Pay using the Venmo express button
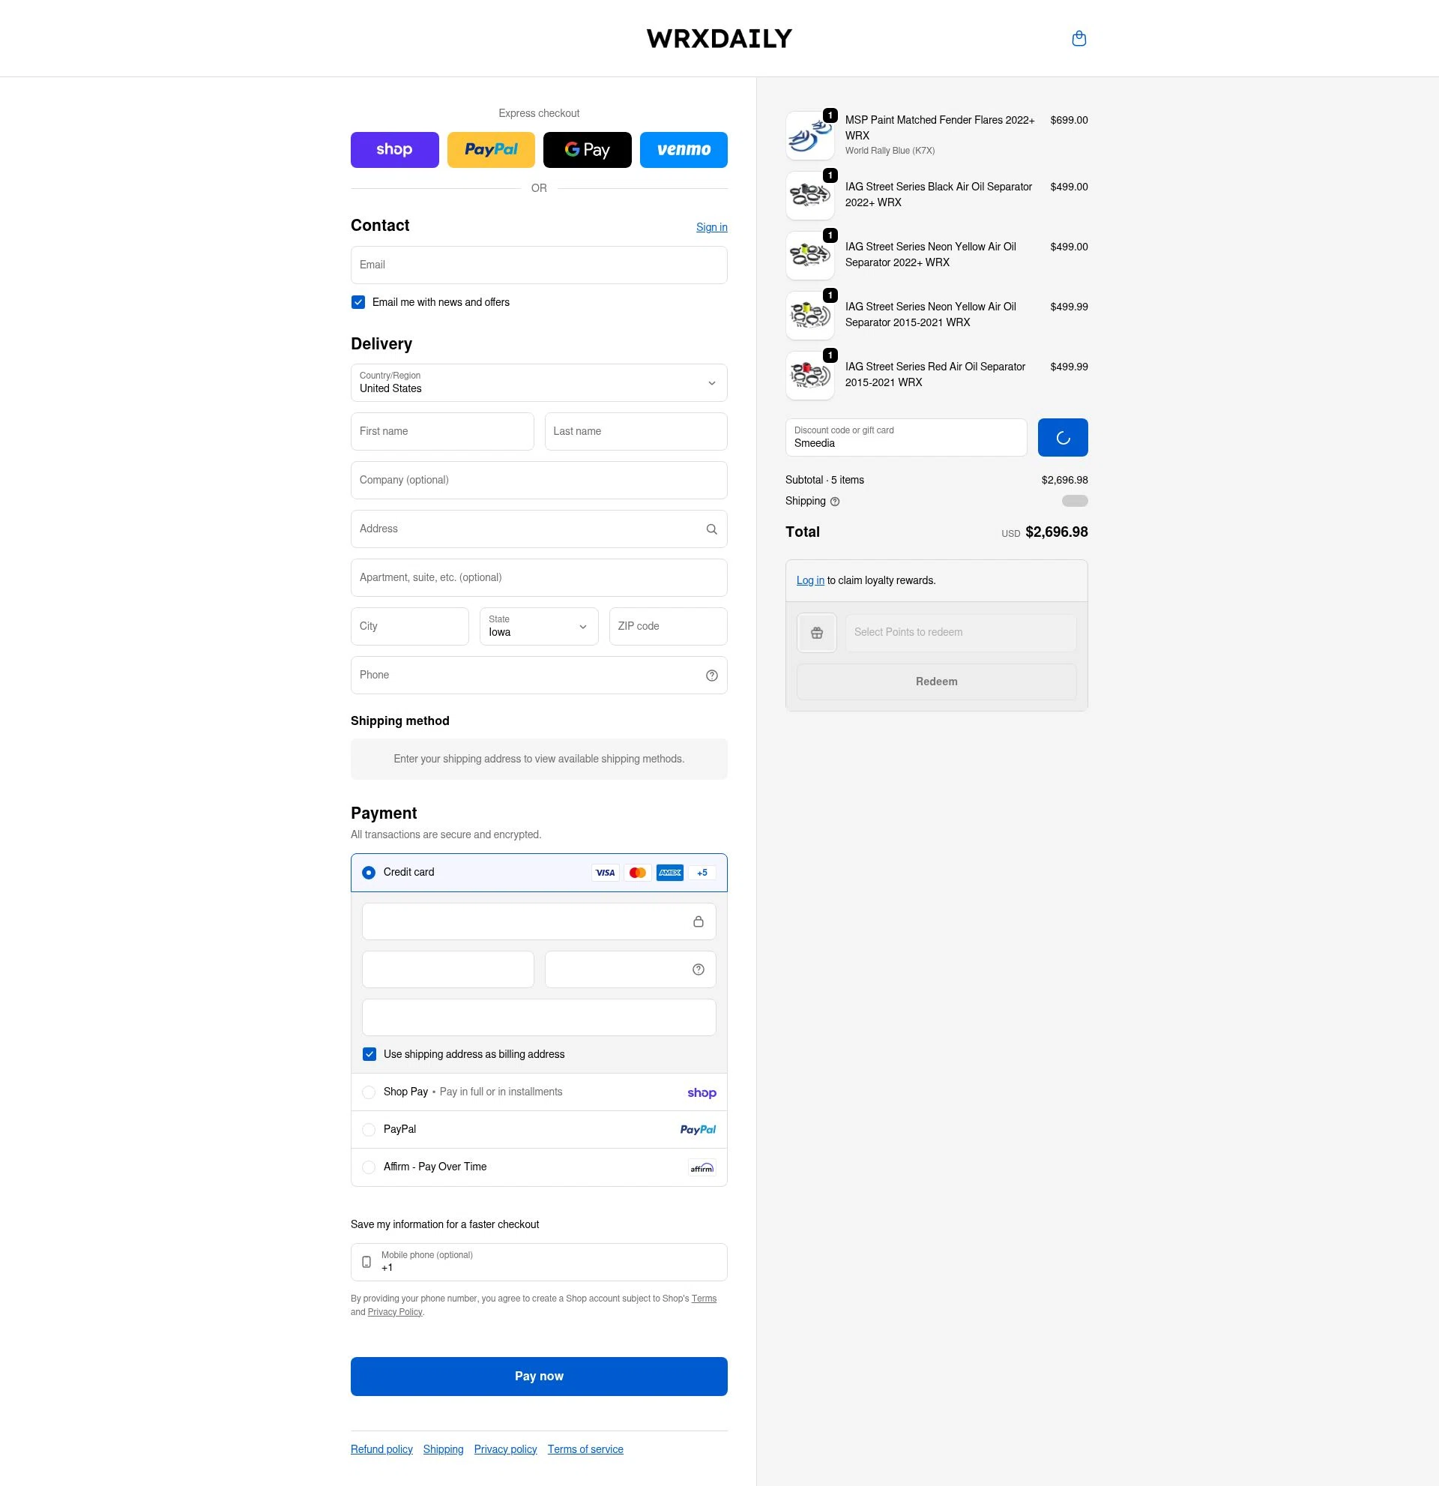Viewport: 1439px width, 1486px height. [683, 149]
